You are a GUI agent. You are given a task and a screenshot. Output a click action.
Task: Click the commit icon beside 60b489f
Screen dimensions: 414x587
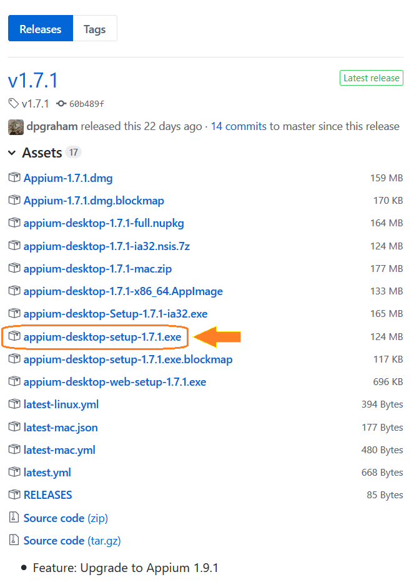pyautogui.click(x=61, y=103)
